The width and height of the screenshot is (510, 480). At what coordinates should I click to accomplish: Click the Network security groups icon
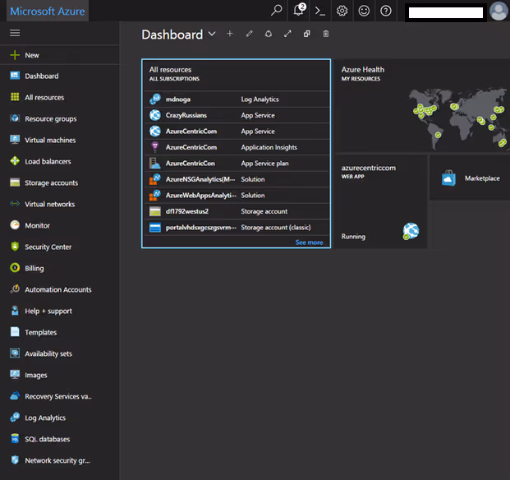coord(15,459)
